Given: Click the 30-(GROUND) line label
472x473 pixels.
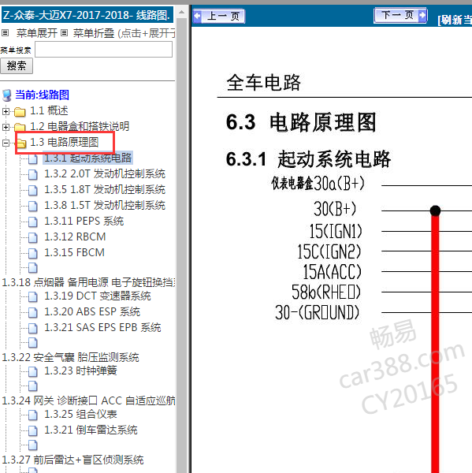Looking at the screenshot, I should point(318,312).
